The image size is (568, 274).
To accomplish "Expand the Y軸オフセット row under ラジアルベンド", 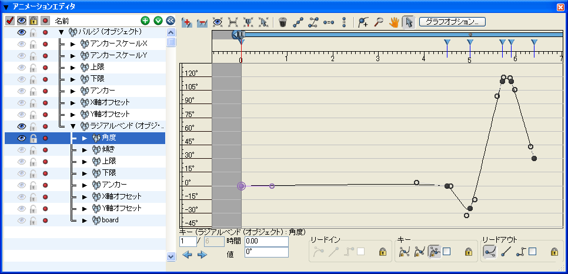I will click(x=85, y=208).
